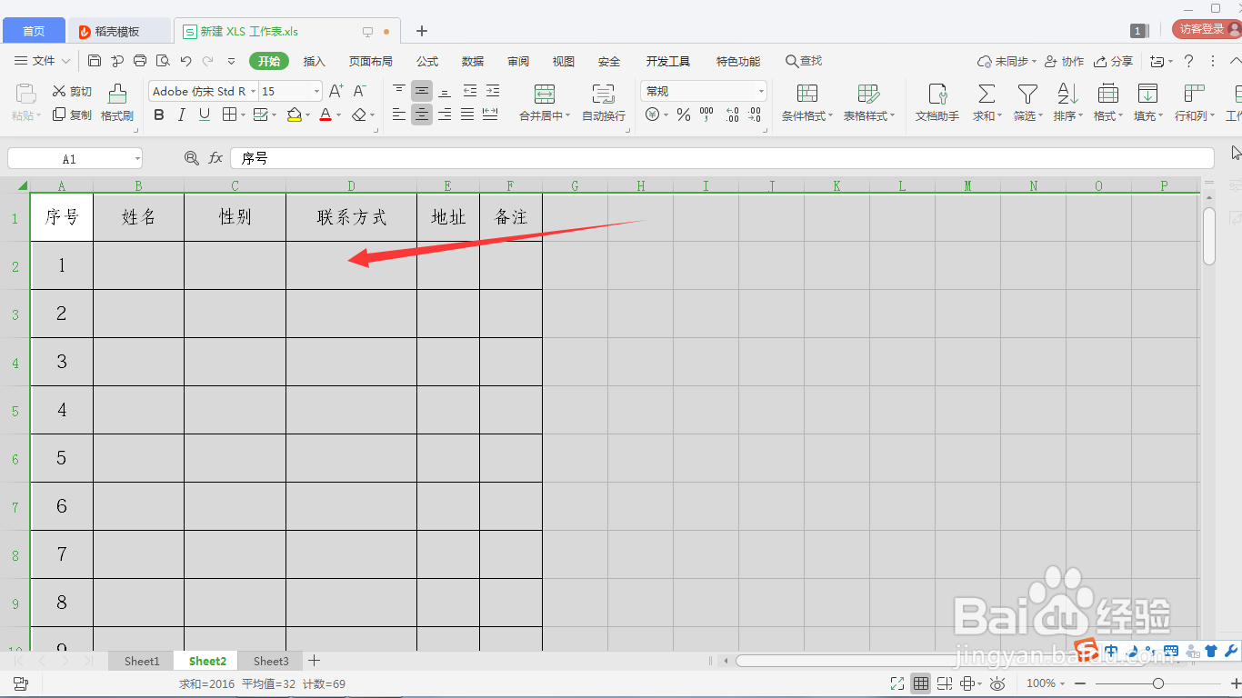
Task: Click the Help question mark icon
Action: (1188, 61)
